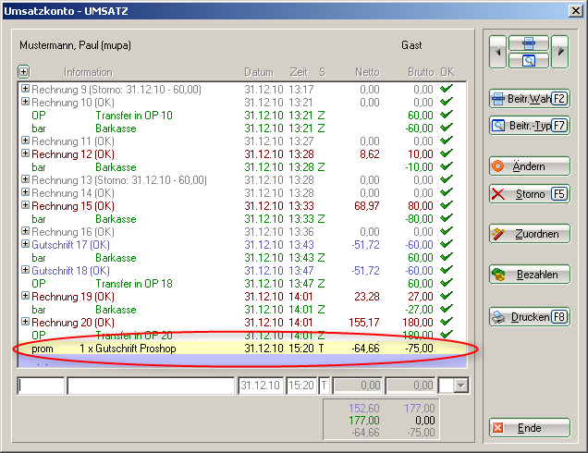The height and width of the screenshot is (453, 588).
Task: Expand the Rechnung 9 entry
Action: (x=25, y=90)
